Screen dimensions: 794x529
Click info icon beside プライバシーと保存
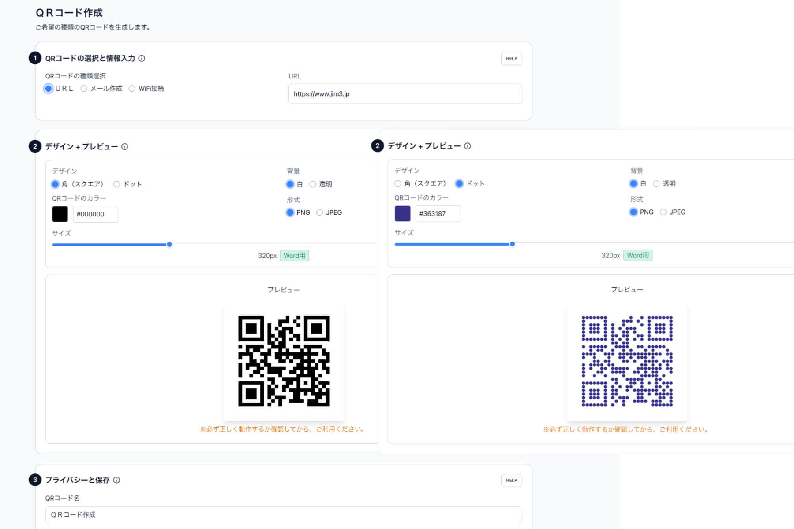(x=116, y=480)
